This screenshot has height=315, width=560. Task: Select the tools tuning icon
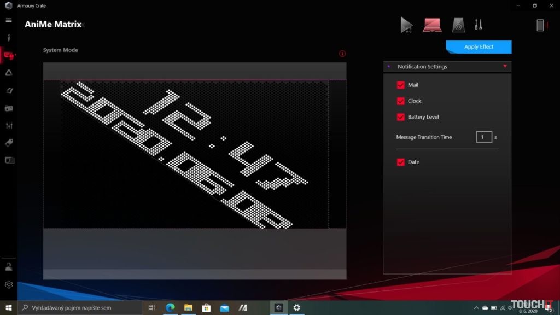click(x=479, y=25)
